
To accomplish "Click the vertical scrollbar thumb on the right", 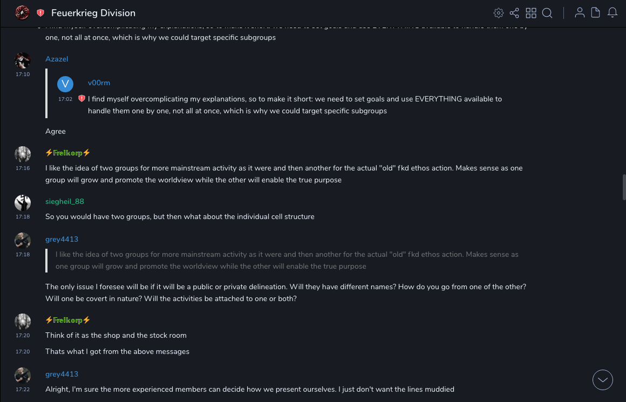I will 624,187.
